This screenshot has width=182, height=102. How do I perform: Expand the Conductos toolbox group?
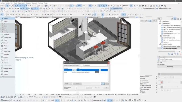pos(7,26)
